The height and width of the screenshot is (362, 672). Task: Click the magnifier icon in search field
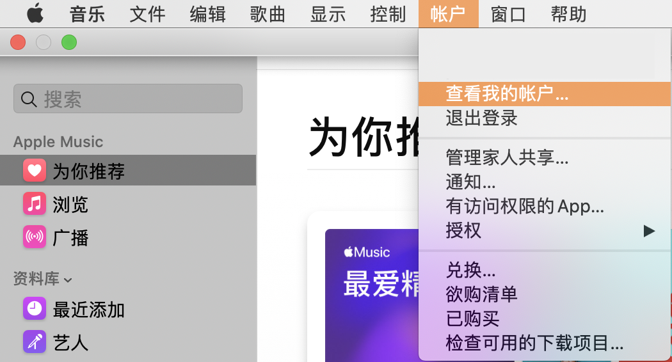coord(29,99)
